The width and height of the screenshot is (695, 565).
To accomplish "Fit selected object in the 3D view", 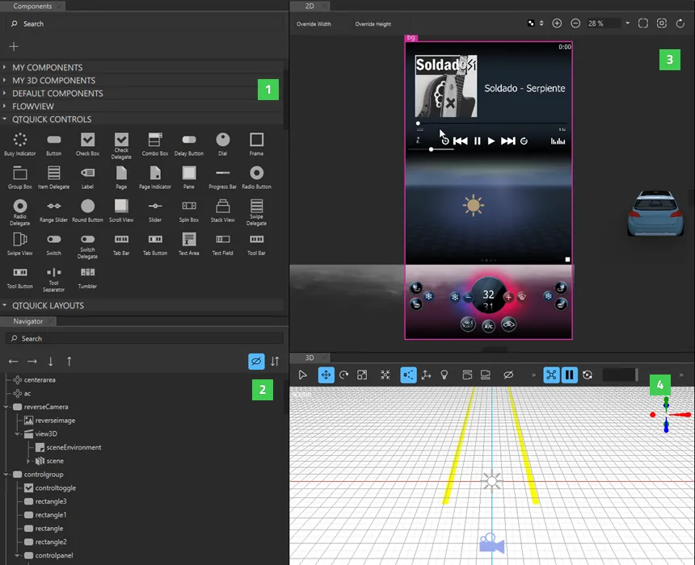I will pos(385,375).
